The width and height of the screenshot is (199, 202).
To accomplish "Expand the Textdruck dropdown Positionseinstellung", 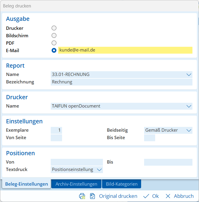I will (x=99, y=170).
